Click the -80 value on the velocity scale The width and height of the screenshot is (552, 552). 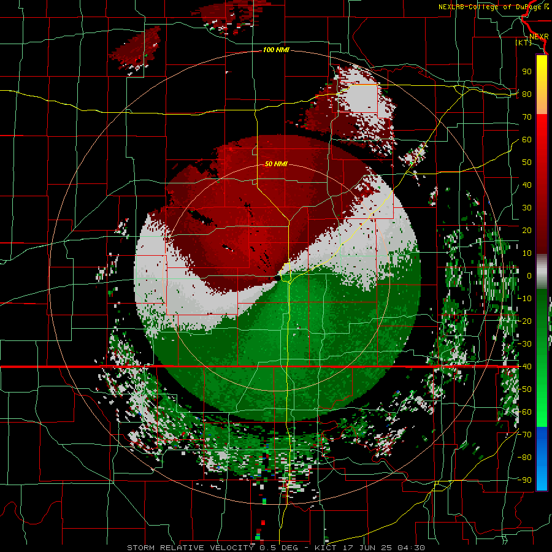(524, 458)
